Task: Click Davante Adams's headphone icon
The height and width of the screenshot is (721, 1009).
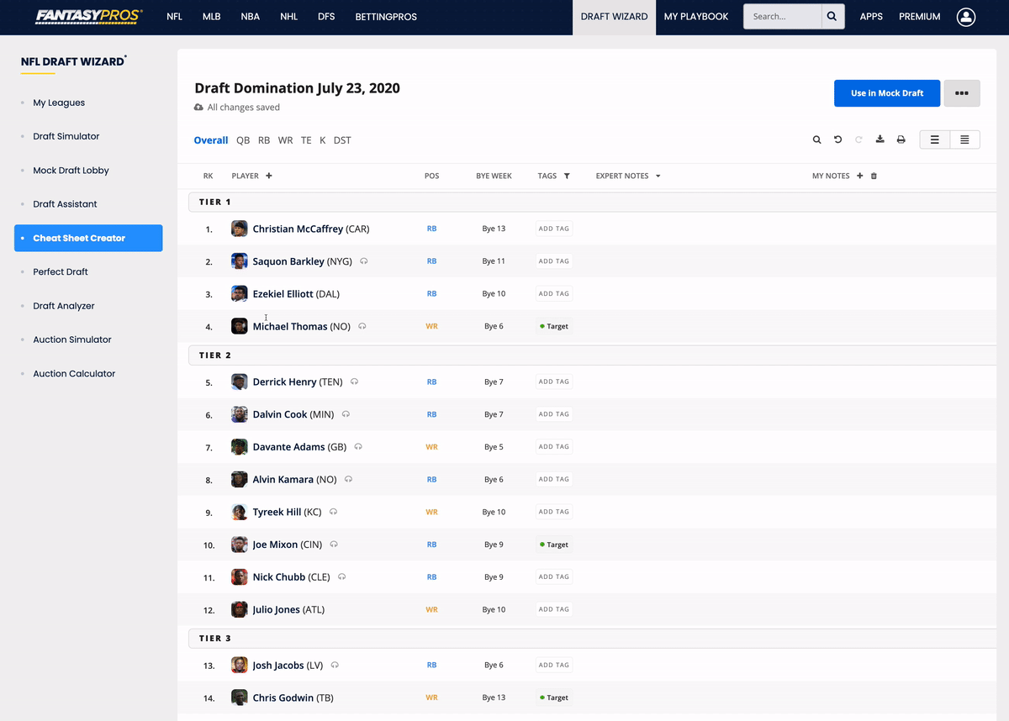Action: tap(359, 447)
